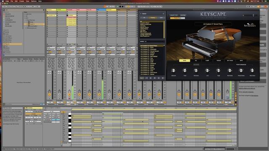Select 'LA Custom C7 - Cinematic' patch
Image resolution: width=269 pixels, height=151 pixels.
point(148,49)
